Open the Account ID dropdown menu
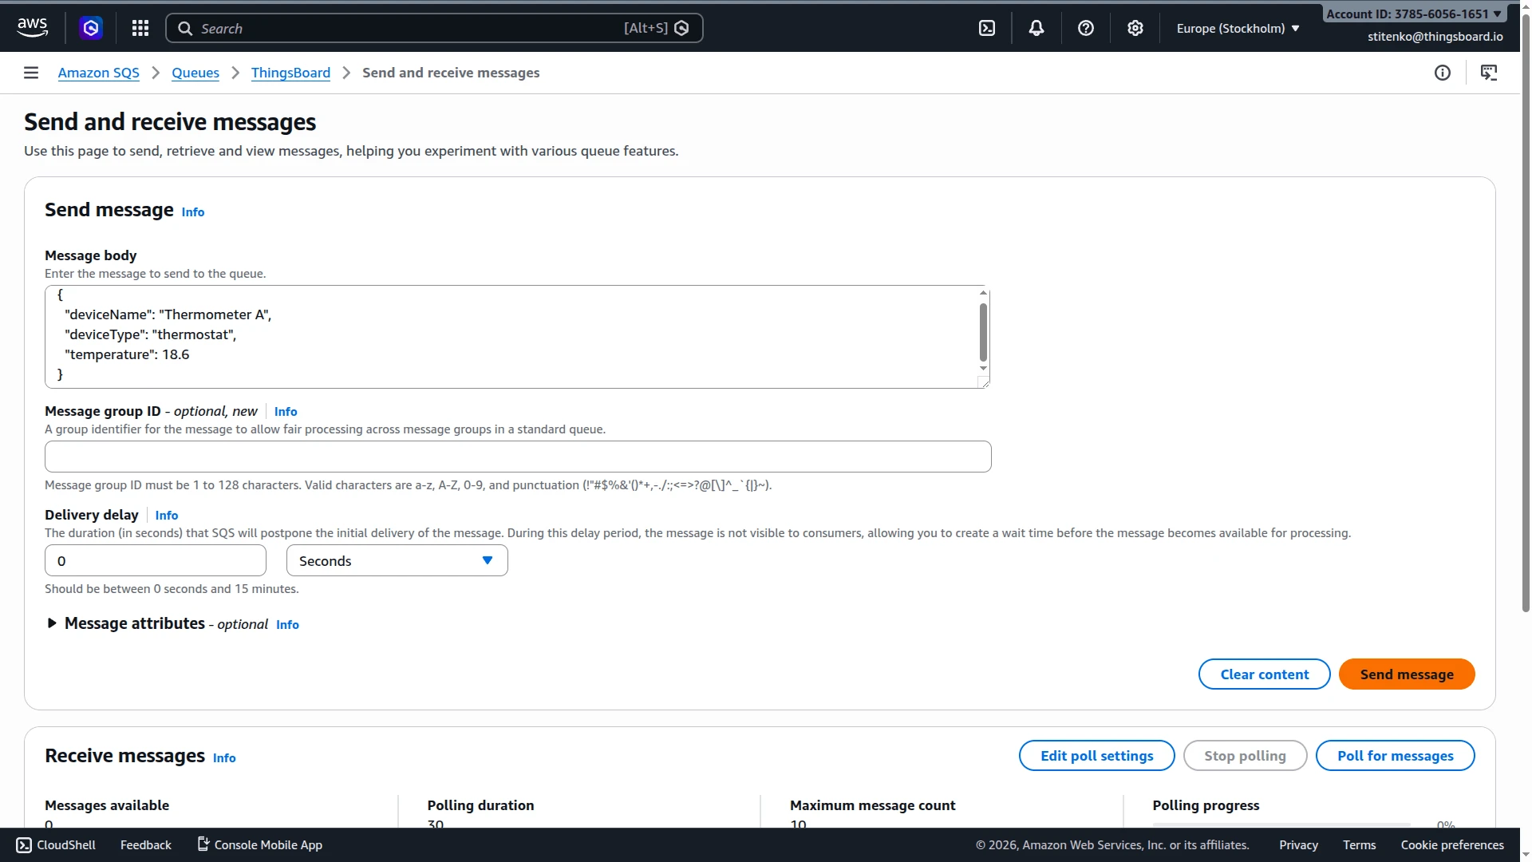Screen dimensions: 1532x862 [1414, 14]
